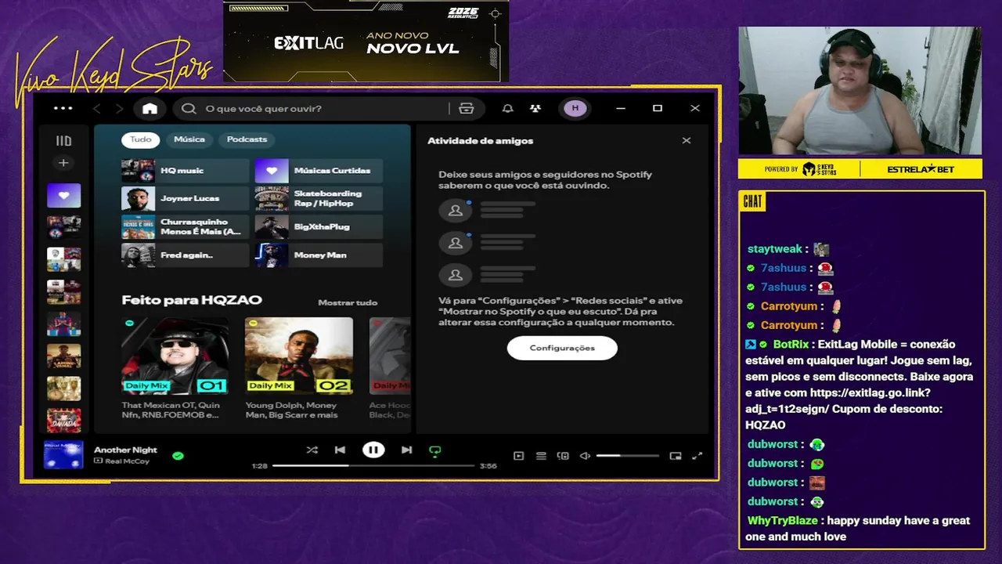Open Liked Songs in the sidebar

tap(63, 196)
